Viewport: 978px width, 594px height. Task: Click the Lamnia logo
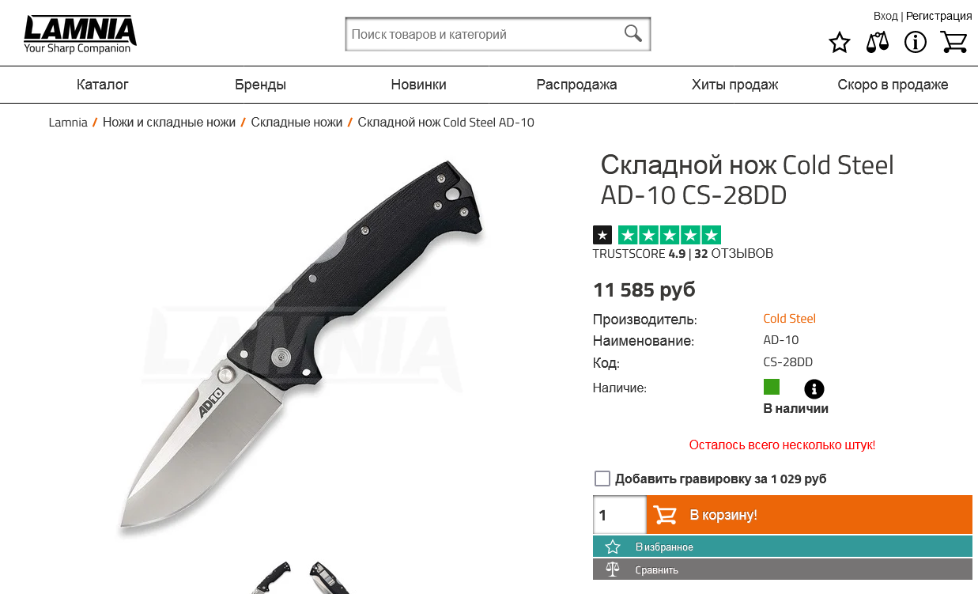tap(80, 34)
